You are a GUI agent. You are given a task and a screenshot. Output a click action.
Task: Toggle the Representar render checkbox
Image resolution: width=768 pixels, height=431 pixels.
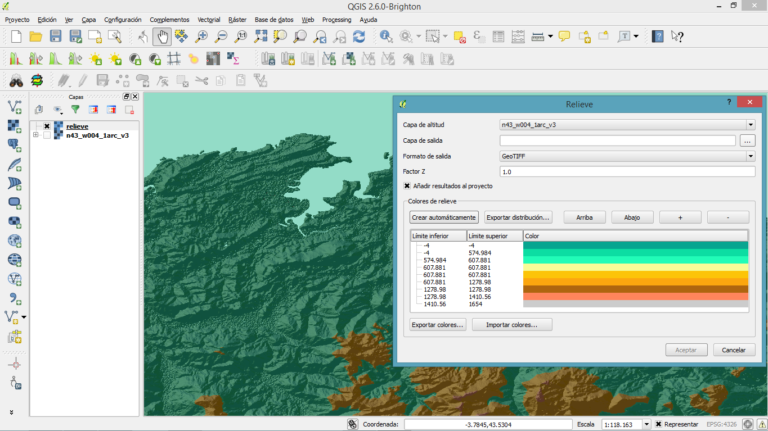(658, 424)
